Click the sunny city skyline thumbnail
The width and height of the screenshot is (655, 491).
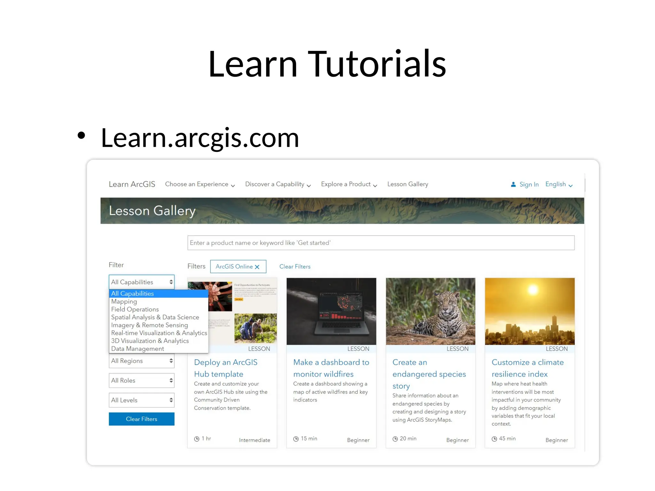[530, 311]
